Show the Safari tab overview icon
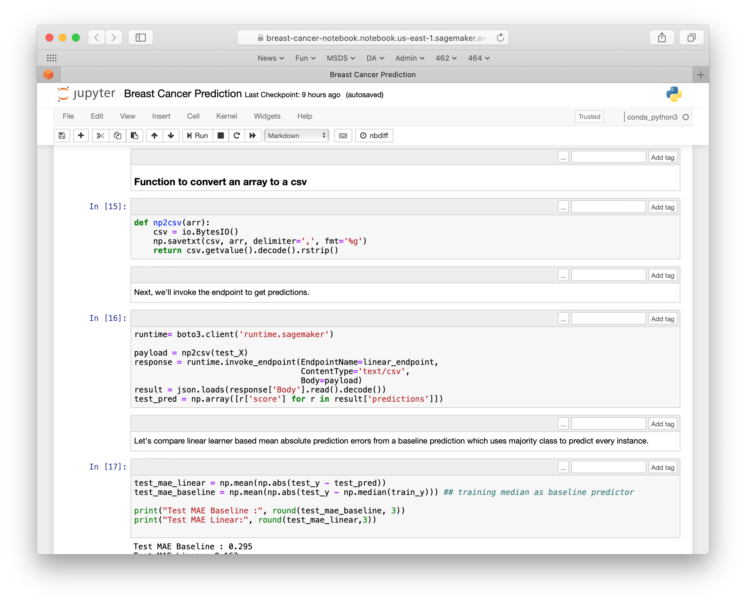The image size is (746, 603). point(692,38)
